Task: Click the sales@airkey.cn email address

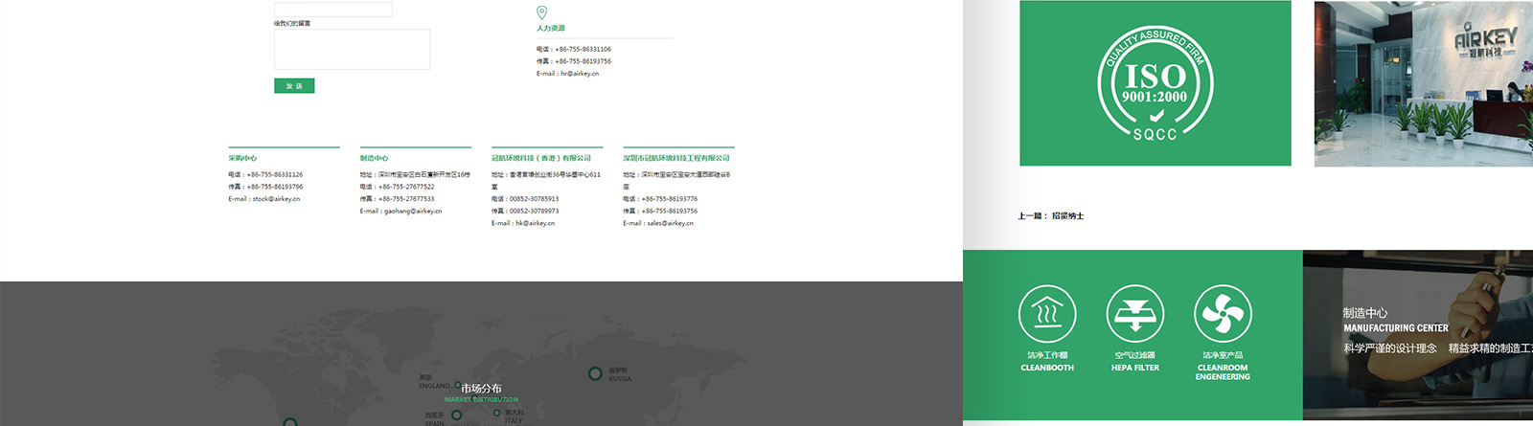Action: pos(670,223)
